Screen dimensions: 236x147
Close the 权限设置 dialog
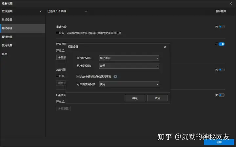click(x=165, y=47)
